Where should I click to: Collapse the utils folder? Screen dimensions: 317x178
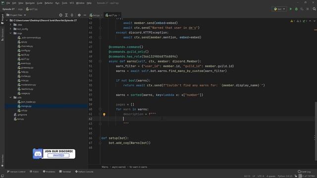pyautogui.click(x=10, y=97)
